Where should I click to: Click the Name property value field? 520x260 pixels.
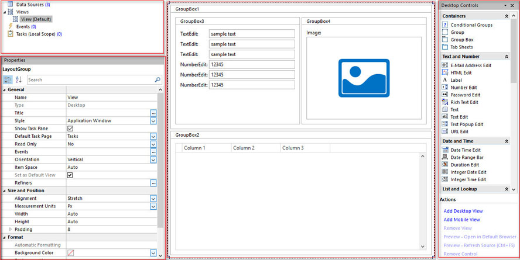111,97
